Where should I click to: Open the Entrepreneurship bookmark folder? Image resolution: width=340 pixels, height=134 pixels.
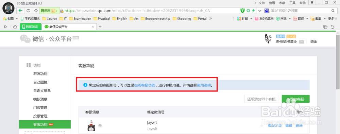click(x=155, y=19)
